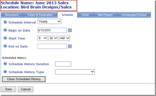Screen dimensions: 156x96
Task: Click help icon beside Begin on Date
Action: 5,30
